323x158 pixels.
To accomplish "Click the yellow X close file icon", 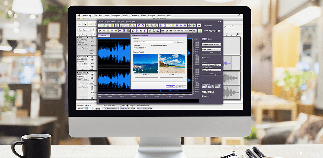I will click(x=112, y=25).
